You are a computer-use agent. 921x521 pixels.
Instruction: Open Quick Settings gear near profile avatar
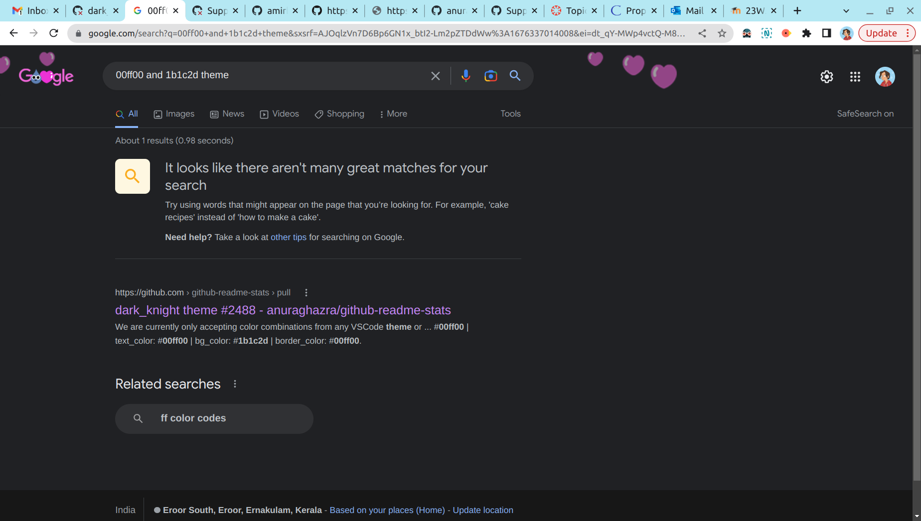tap(826, 77)
